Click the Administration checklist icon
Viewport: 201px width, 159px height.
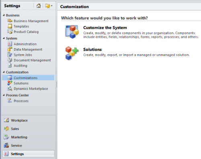tap(10, 44)
